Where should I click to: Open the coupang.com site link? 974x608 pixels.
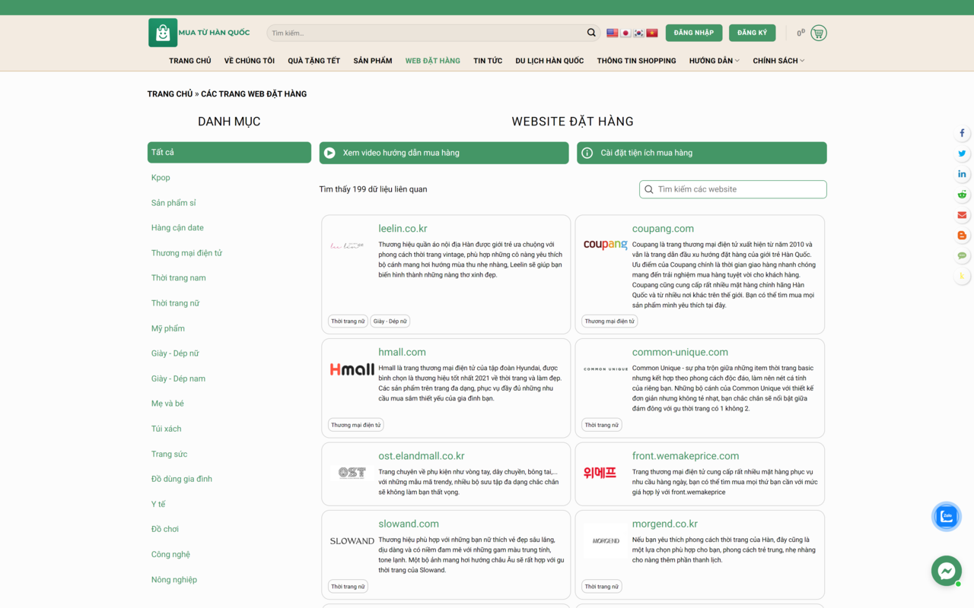pos(663,229)
